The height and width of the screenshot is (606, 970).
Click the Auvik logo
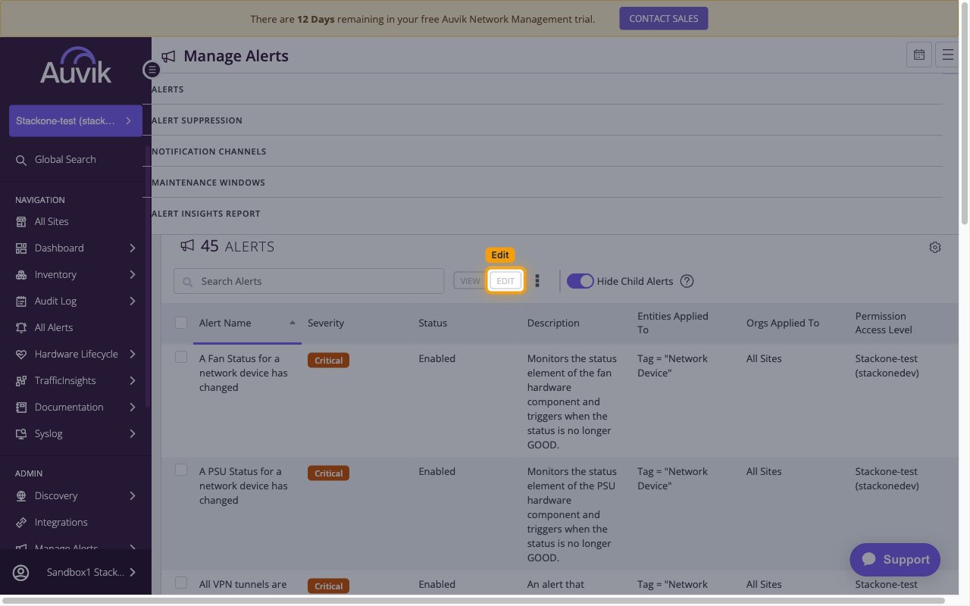[x=76, y=66]
